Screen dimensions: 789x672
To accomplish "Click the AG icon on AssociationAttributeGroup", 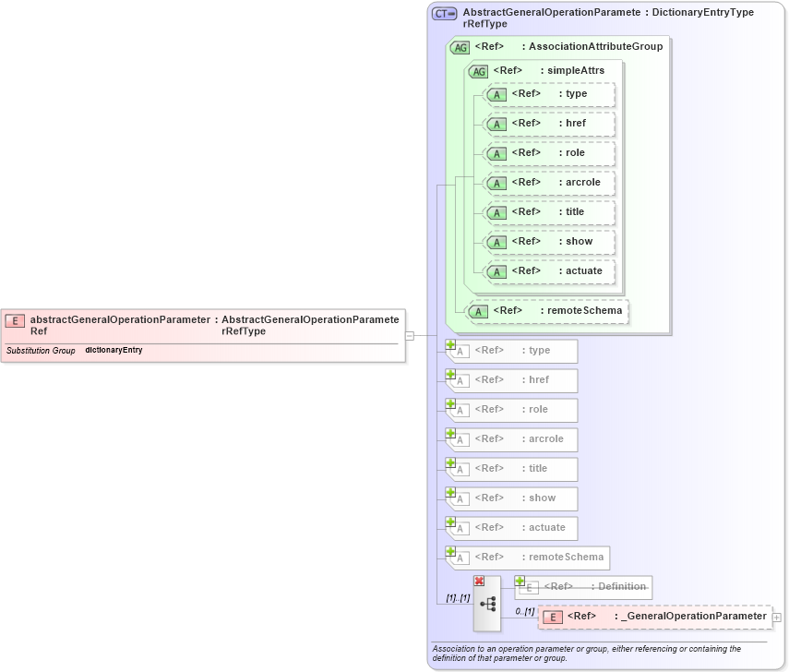I will click(459, 47).
